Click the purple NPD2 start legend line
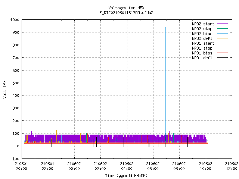 click(223, 24)
